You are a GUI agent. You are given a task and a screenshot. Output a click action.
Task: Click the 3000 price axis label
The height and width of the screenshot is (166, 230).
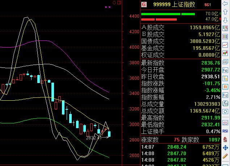coord(134,125)
